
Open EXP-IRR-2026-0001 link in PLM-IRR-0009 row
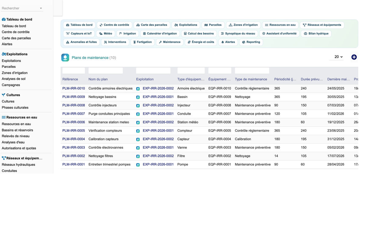pos(158,97)
